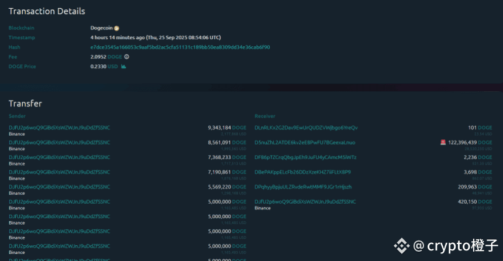Open sender address sending 9,343,184 DOGE
Screen dimensions: 503x261
coord(59,128)
